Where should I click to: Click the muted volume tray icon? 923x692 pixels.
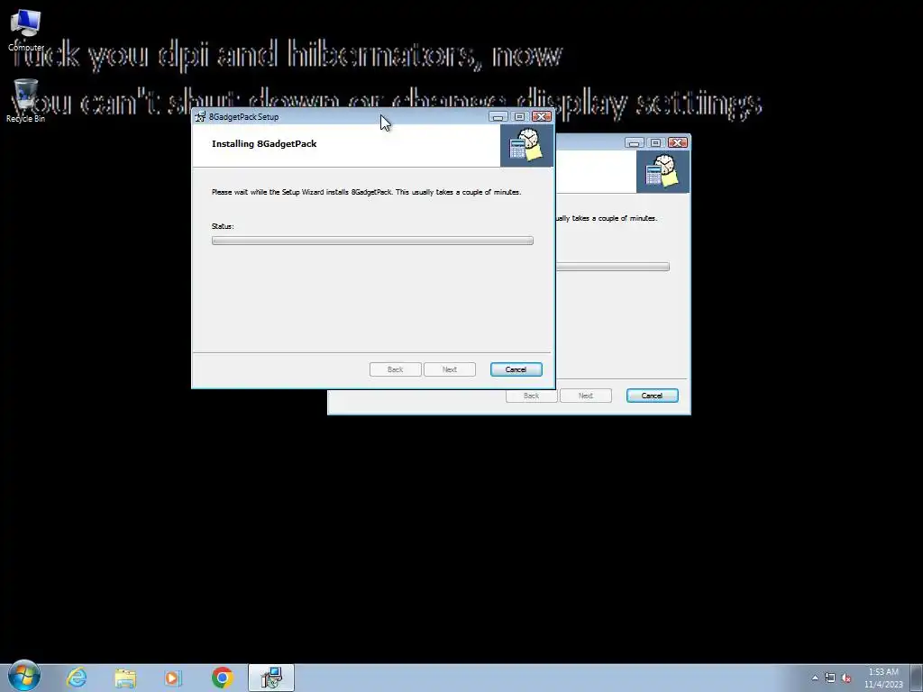click(846, 678)
